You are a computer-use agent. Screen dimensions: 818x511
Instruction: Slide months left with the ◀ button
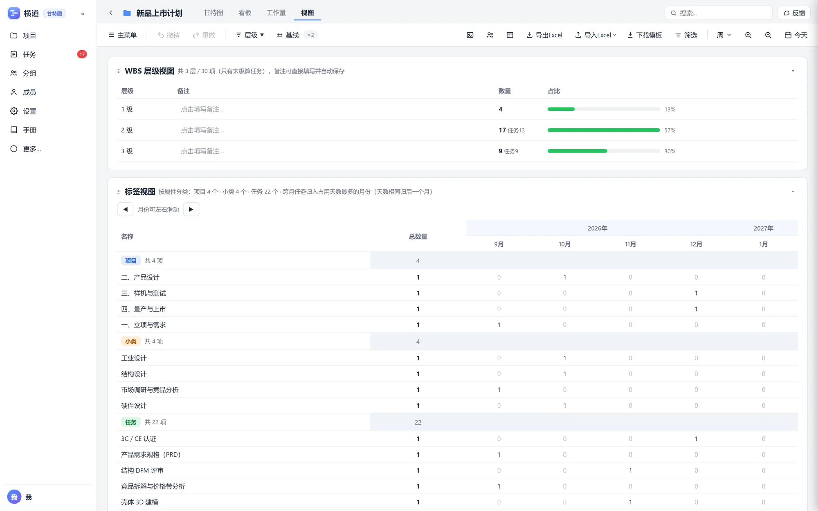(x=125, y=209)
